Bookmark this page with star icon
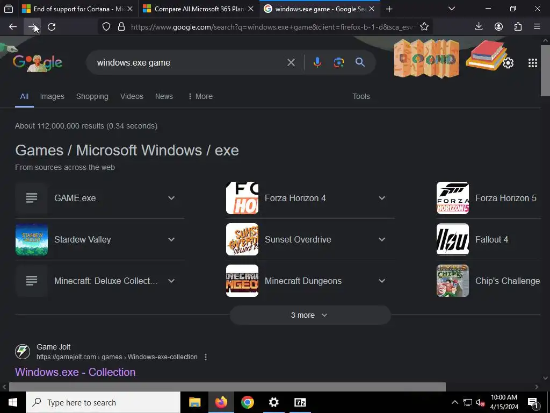This screenshot has height=413, width=550. tap(424, 27)
